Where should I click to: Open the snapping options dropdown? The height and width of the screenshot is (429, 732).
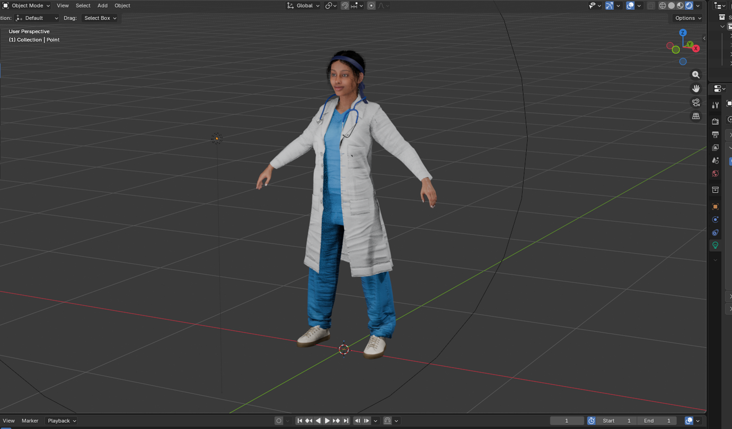pos(357,5)
